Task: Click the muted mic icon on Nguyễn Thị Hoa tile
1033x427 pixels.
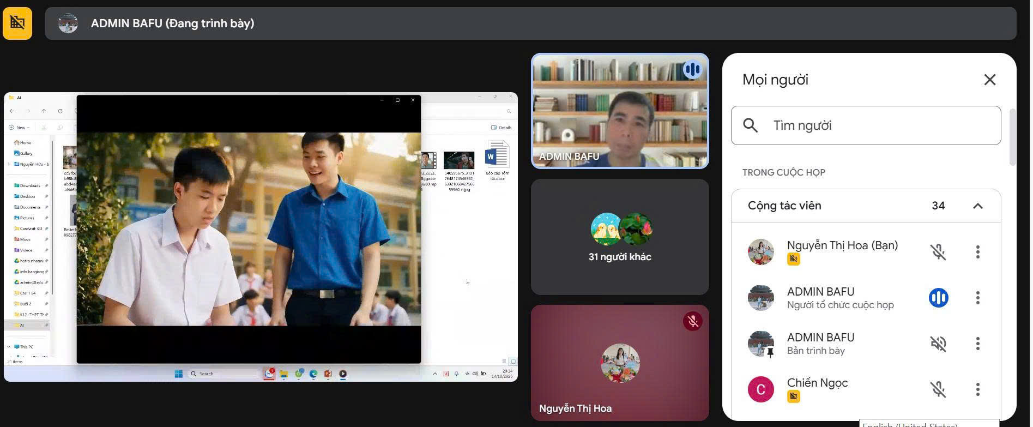Action: [x=692, y=321]
